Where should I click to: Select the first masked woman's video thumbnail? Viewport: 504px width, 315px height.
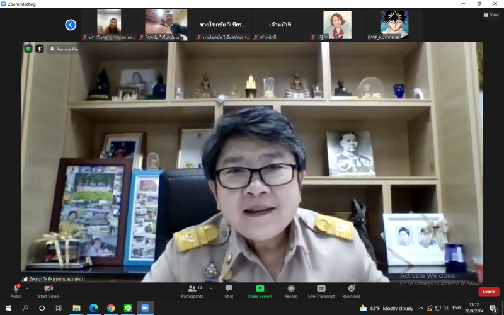(109, 25)
